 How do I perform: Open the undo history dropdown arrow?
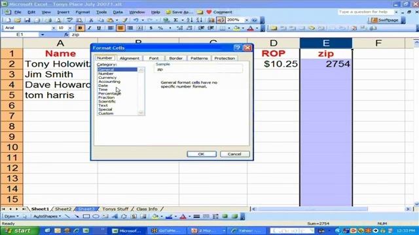tap(143, 20)
